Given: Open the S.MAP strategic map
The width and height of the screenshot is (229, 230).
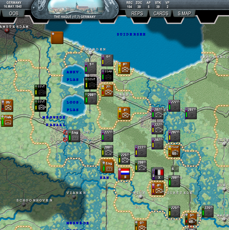Looking at the screenshot, I should [x=184, y=14].
